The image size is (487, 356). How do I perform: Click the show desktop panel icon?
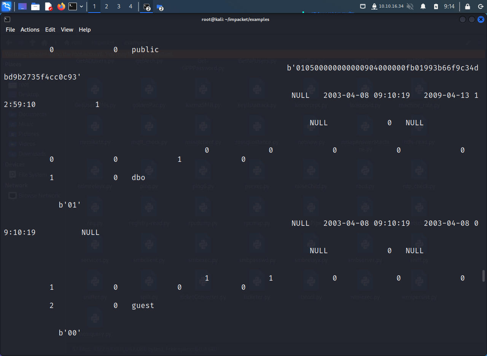pyautogui.click(x=22, y=6)
